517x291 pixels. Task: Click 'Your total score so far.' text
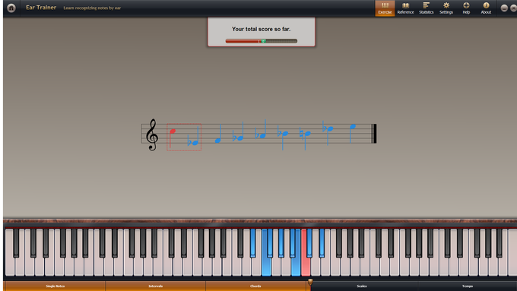(x=261, y=29)
